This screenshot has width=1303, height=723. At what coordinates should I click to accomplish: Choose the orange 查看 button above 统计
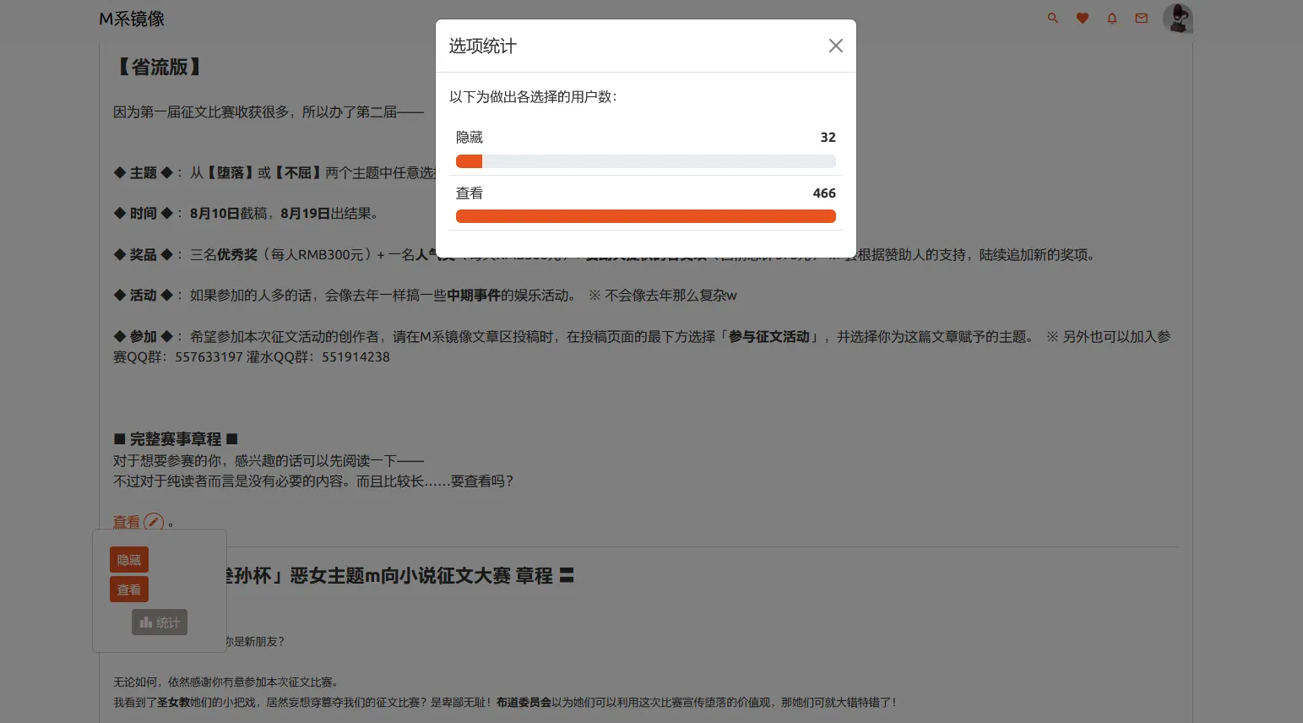point(129,590)
